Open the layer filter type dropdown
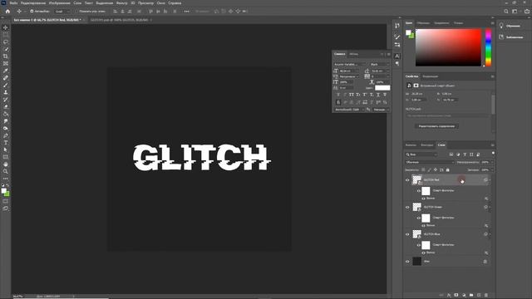Screen dimensions: 532x299 click(421, 154)
